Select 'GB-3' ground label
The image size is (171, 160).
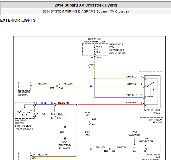(x=64, y=142)
